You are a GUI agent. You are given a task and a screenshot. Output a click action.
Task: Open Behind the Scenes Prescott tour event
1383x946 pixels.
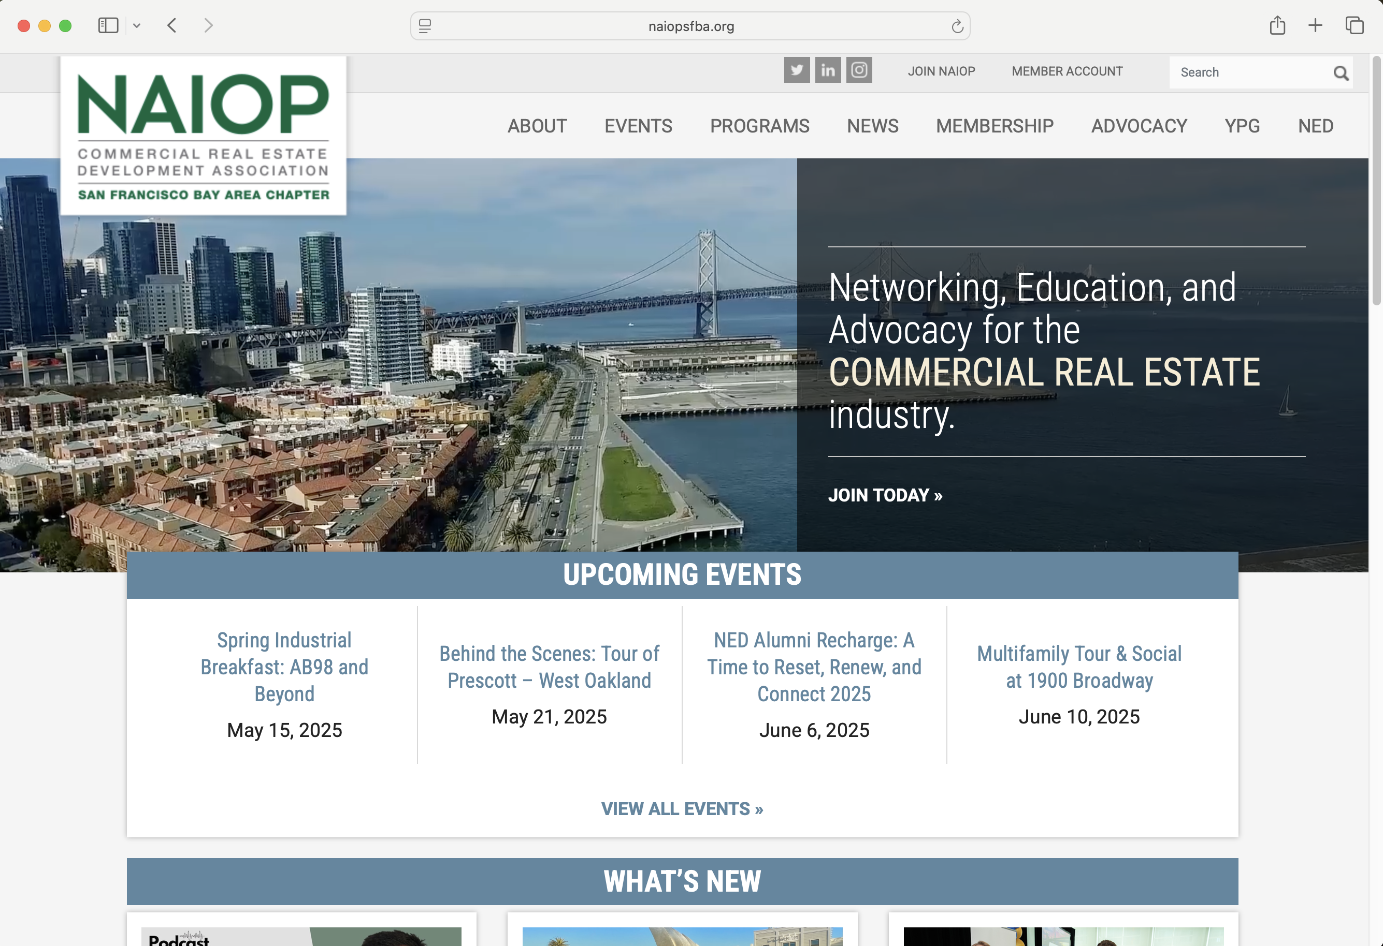coord(549,667)
